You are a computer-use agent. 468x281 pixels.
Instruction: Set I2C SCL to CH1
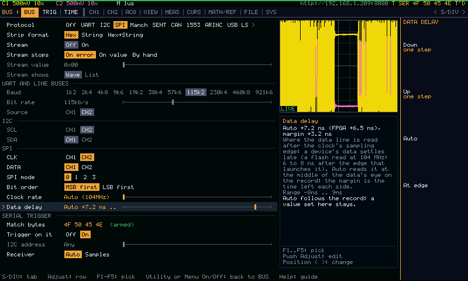[x=71, y=130]
